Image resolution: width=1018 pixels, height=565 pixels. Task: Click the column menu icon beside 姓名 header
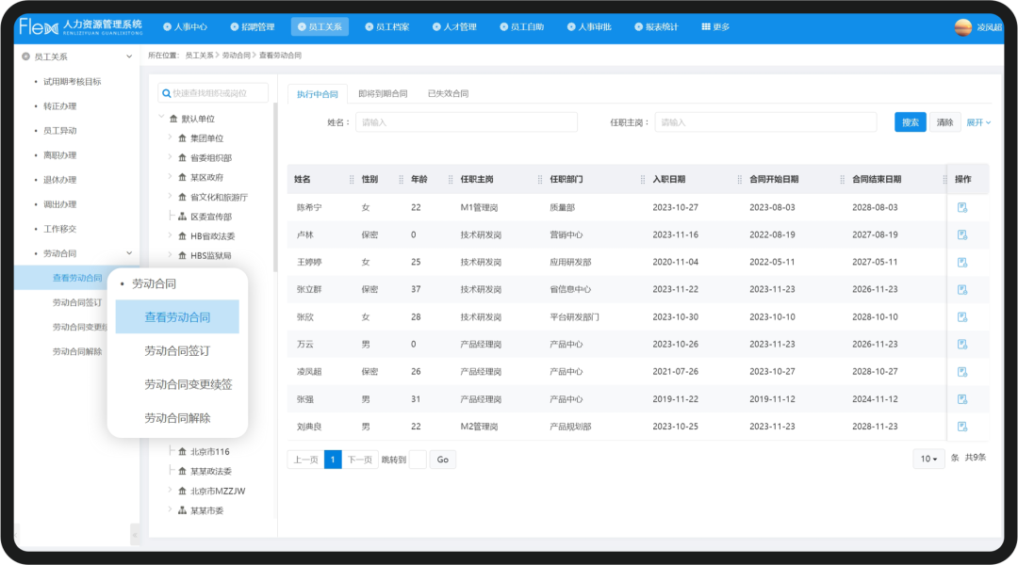coord(353,179)
